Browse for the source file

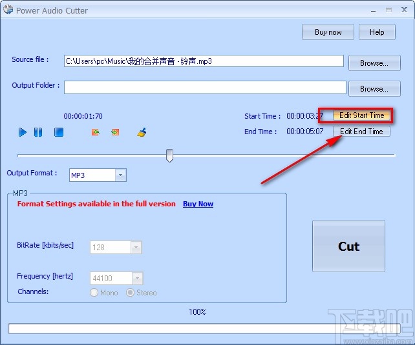(x=374, y=63)
